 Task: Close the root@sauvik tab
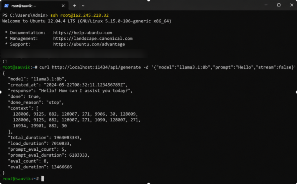point(63,6)
